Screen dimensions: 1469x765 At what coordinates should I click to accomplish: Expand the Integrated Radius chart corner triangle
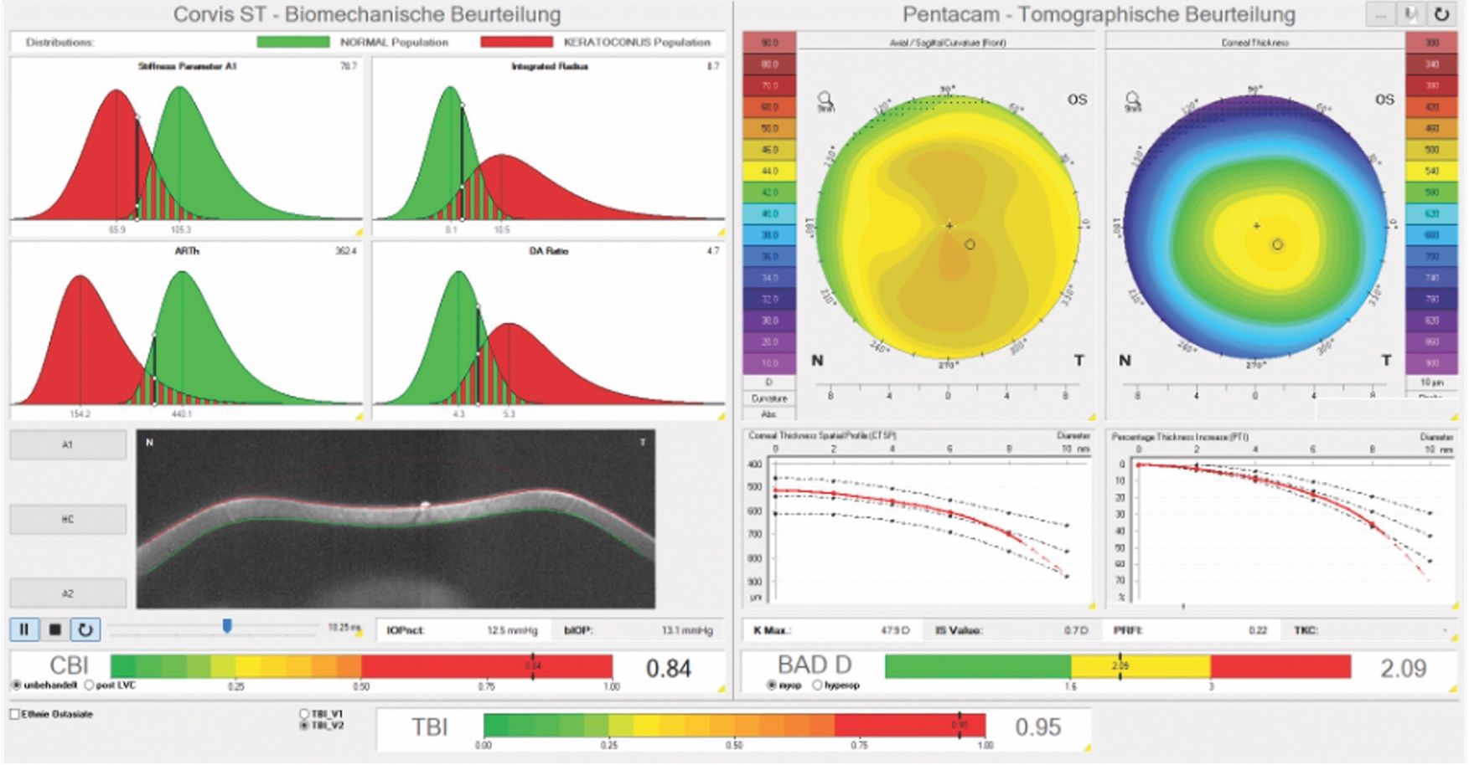tap(721, 231)
